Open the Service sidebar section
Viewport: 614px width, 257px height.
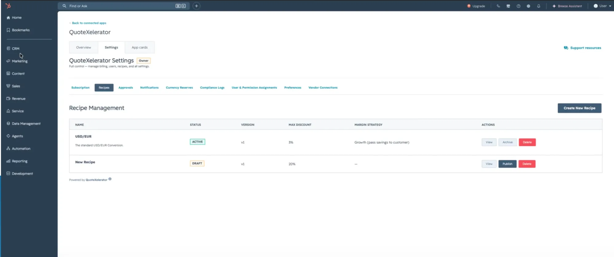pyautogui.click(x=15, y=111)
